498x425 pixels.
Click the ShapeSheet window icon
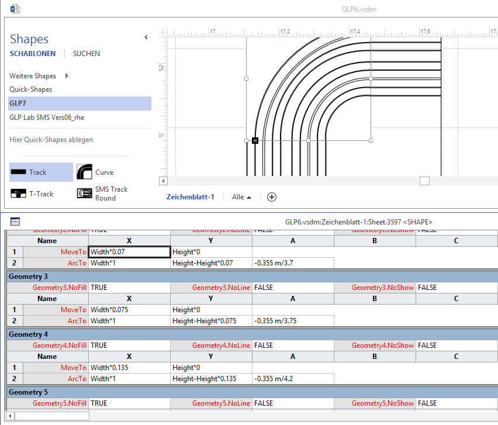point(15,222)
